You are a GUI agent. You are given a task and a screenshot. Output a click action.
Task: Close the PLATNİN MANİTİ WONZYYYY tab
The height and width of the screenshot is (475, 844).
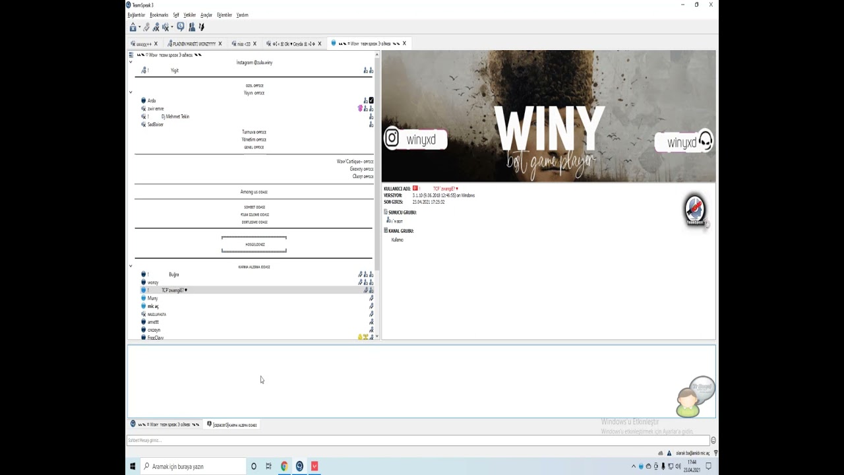[220, 44]
